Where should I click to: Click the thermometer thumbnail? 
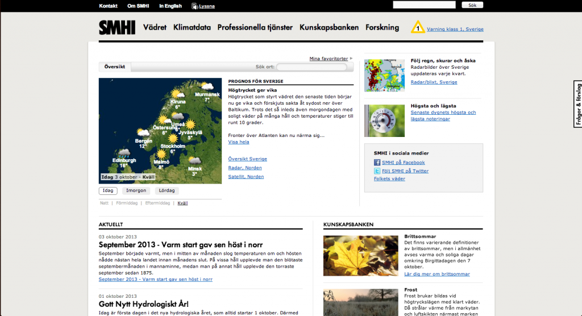[x=385, y=120]
